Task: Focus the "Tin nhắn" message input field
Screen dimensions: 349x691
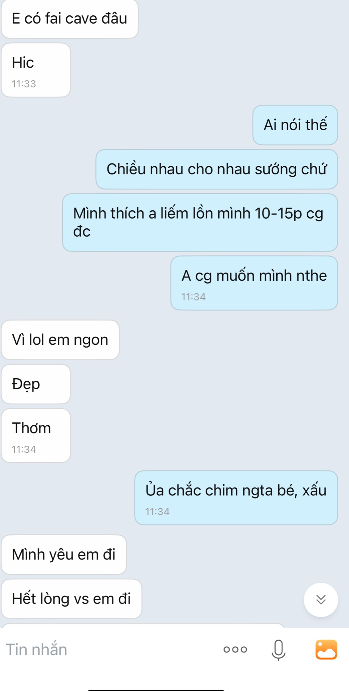Action: 109,649
